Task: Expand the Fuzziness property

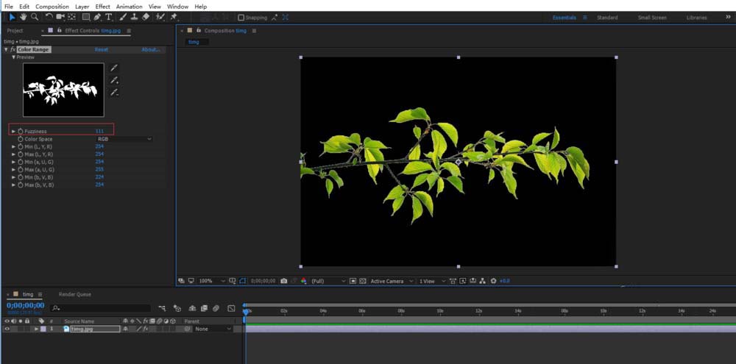Action: (13, 131)
